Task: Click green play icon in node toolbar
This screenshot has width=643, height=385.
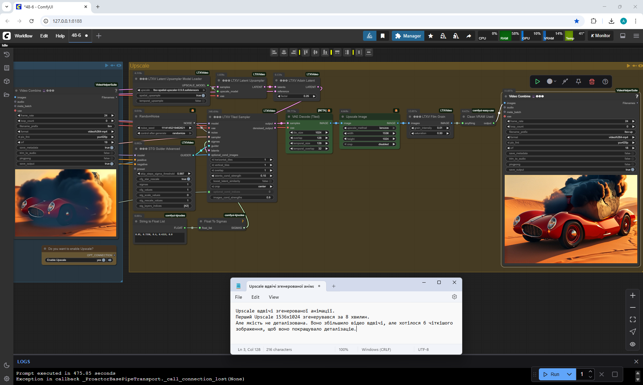Action: click(538, 82)
